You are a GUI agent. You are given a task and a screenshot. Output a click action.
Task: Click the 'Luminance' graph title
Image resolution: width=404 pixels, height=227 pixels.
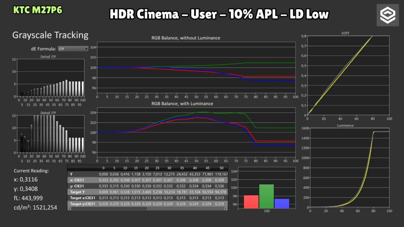coord(345,126)
